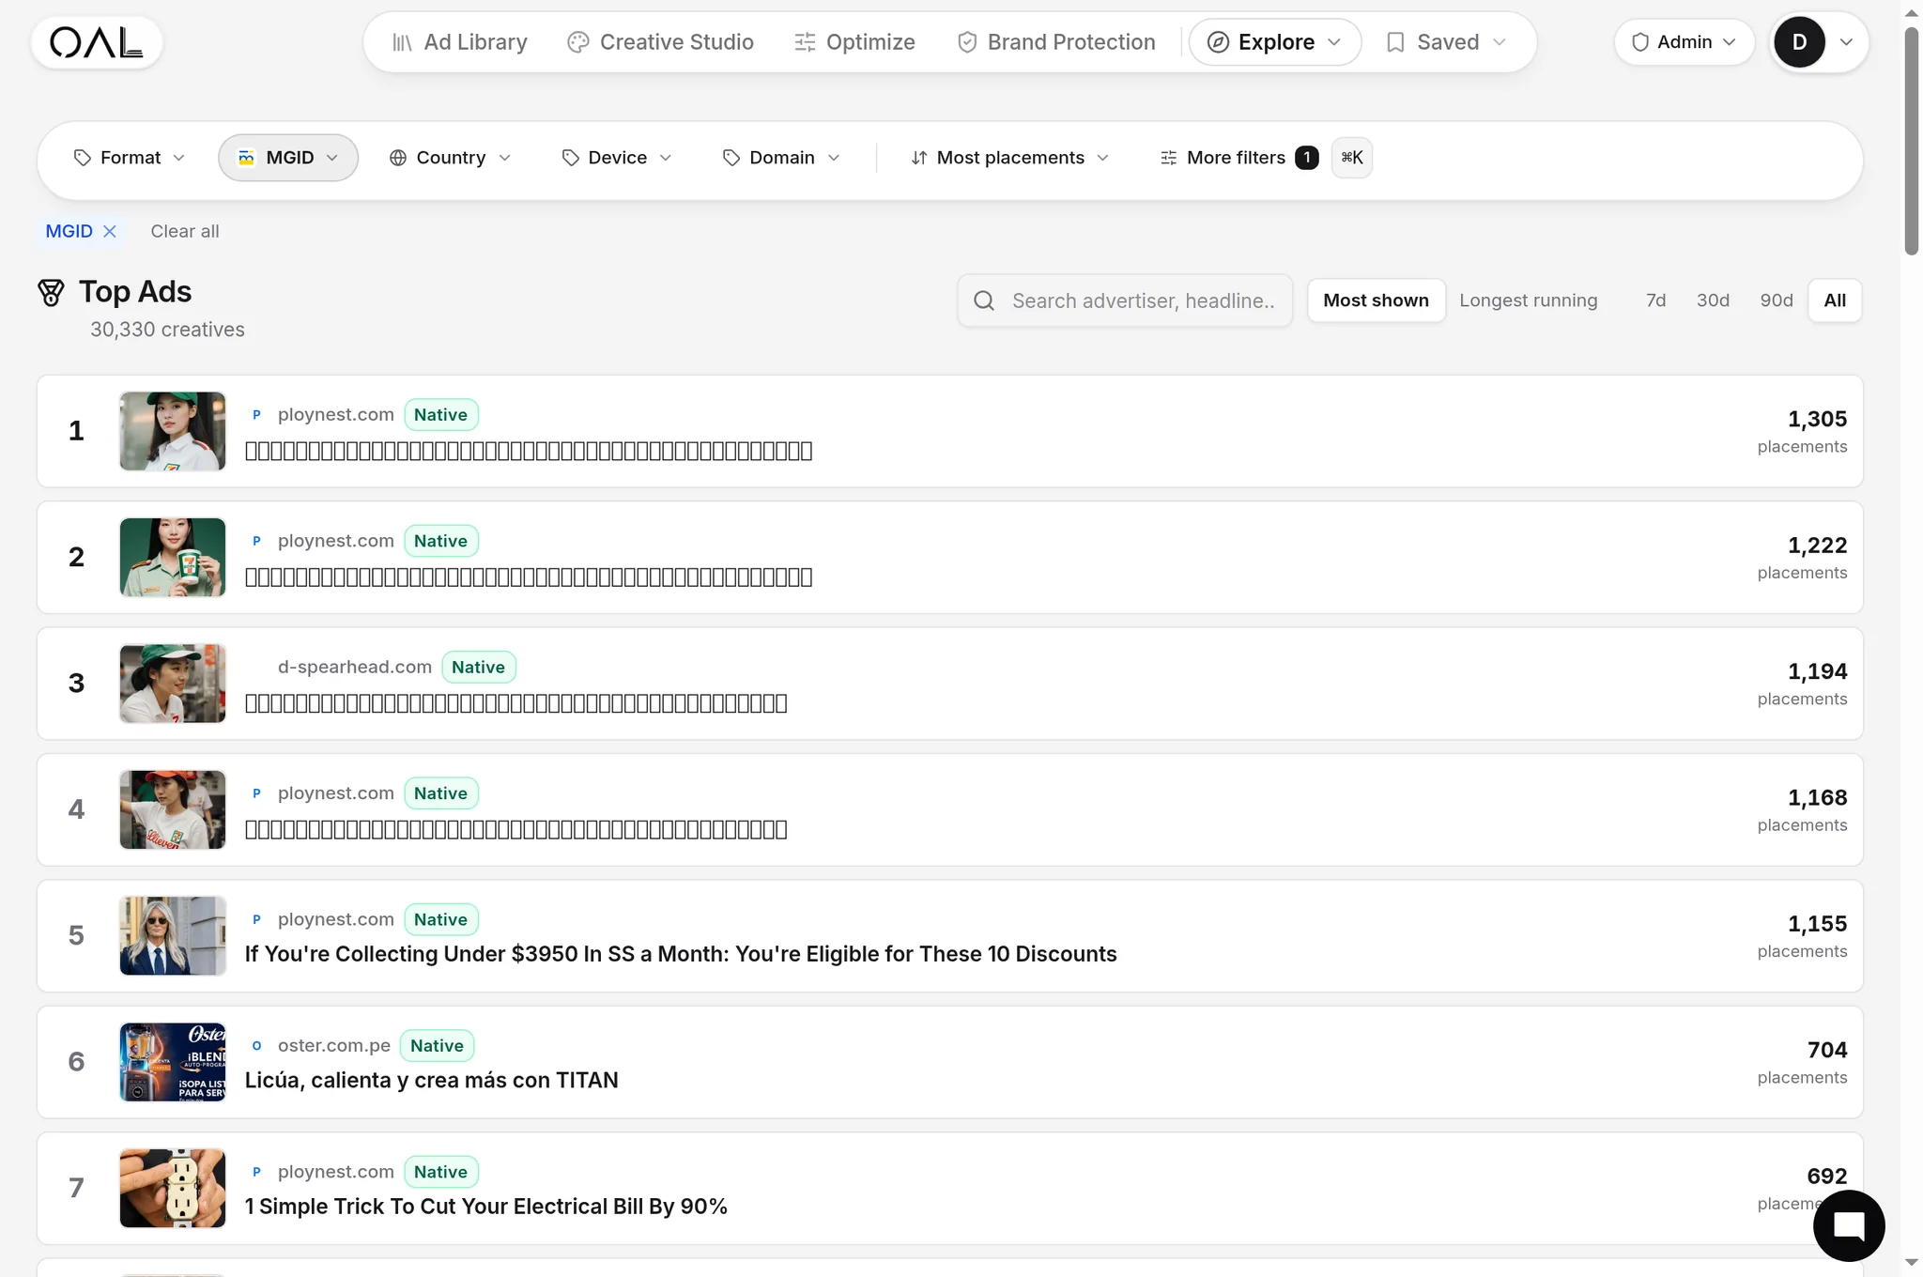Click the Brand Protection shield icon
The image size is (1923, 1277).
pyautogui.click(x=967, y=42)
